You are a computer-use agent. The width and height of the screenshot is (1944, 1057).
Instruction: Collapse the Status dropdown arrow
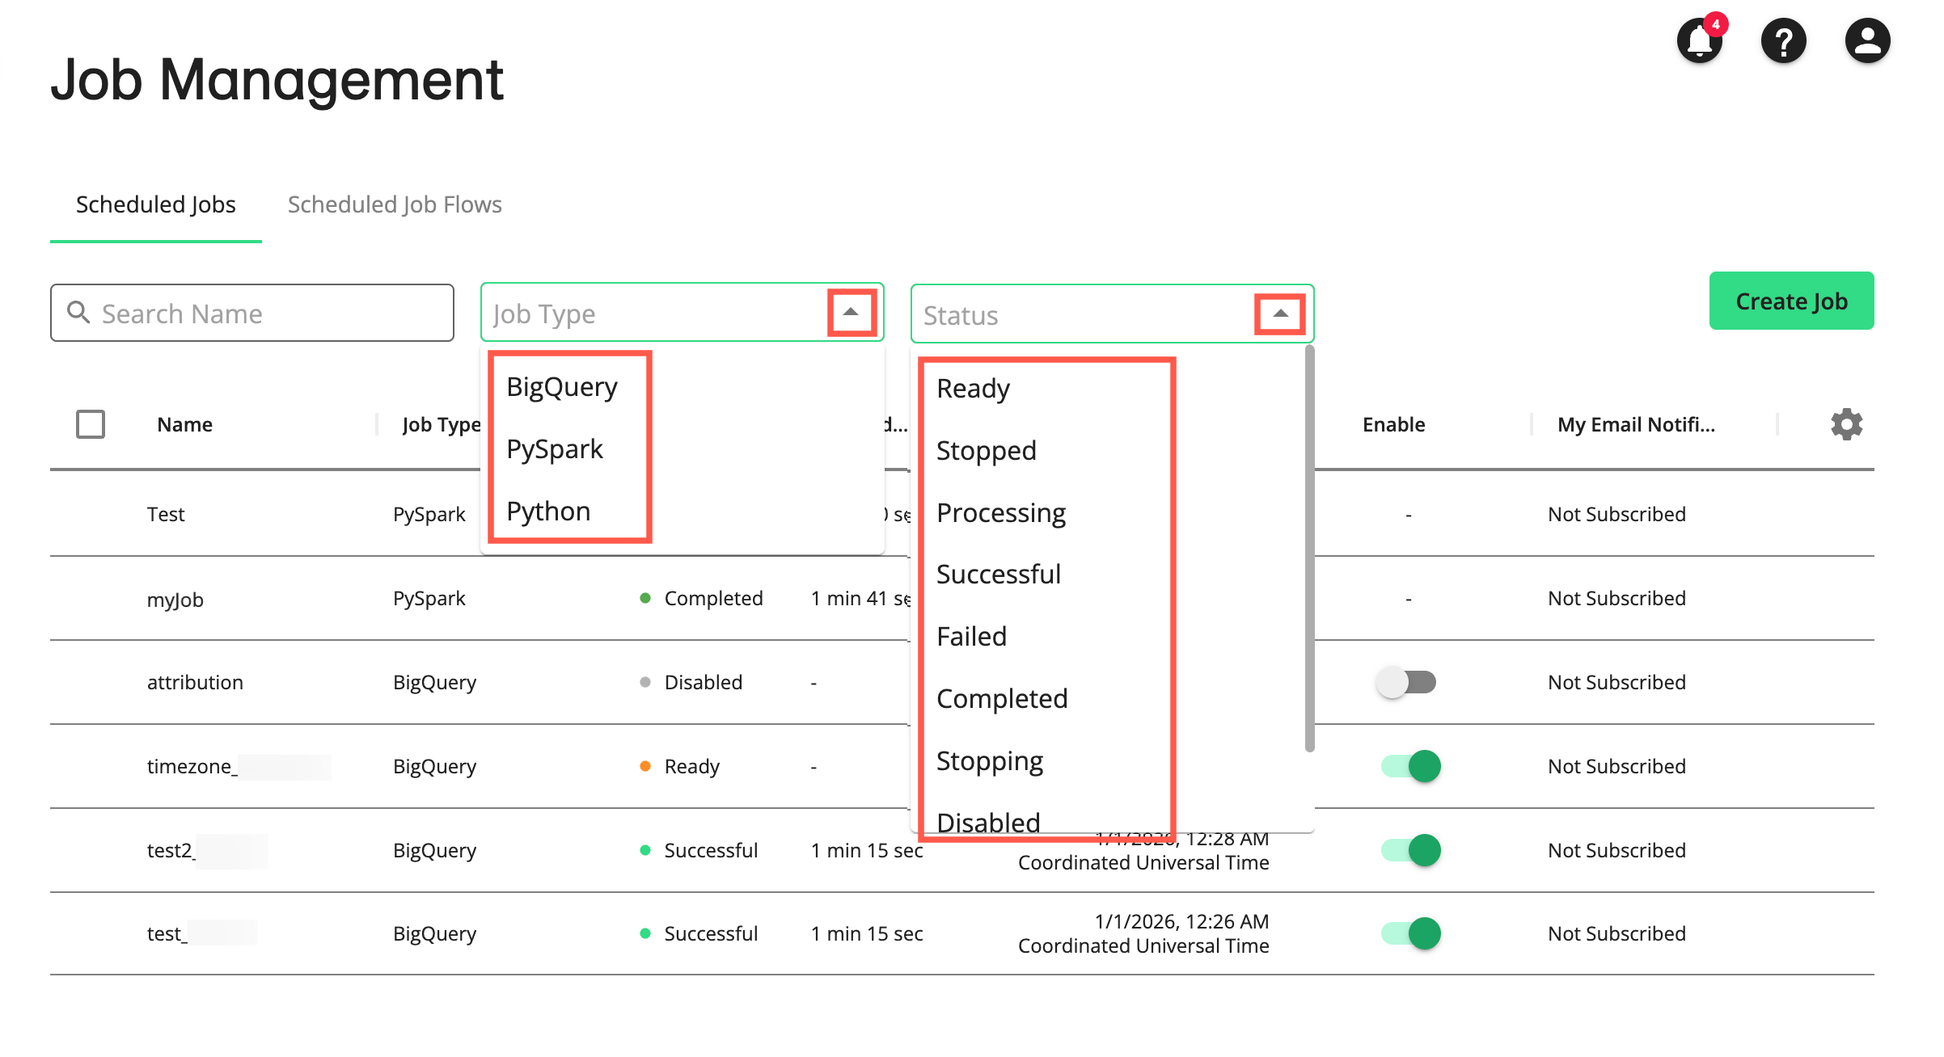tap(1280, 314)
